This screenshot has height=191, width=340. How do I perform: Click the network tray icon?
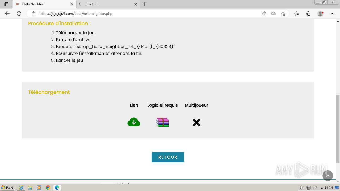point(308,188)
